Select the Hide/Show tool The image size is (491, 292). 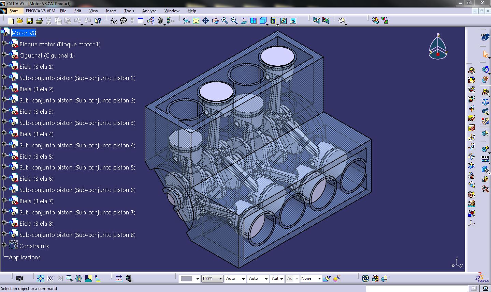(283, 21)
